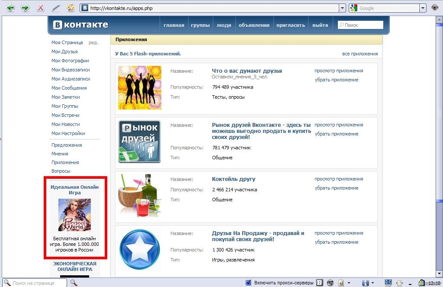Open the dancing silhouettes app thumbnail
This screenshot has height=287, width=443.
coord(140,87)
